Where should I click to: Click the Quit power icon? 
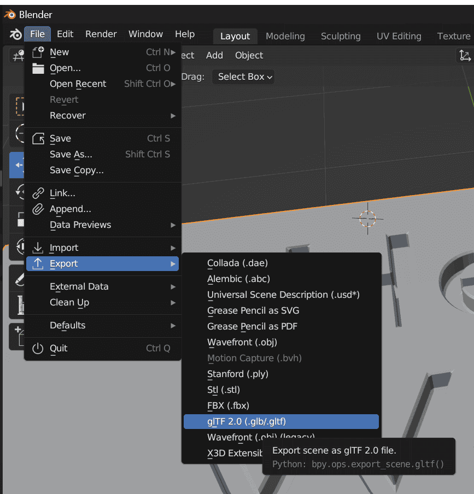38,349
